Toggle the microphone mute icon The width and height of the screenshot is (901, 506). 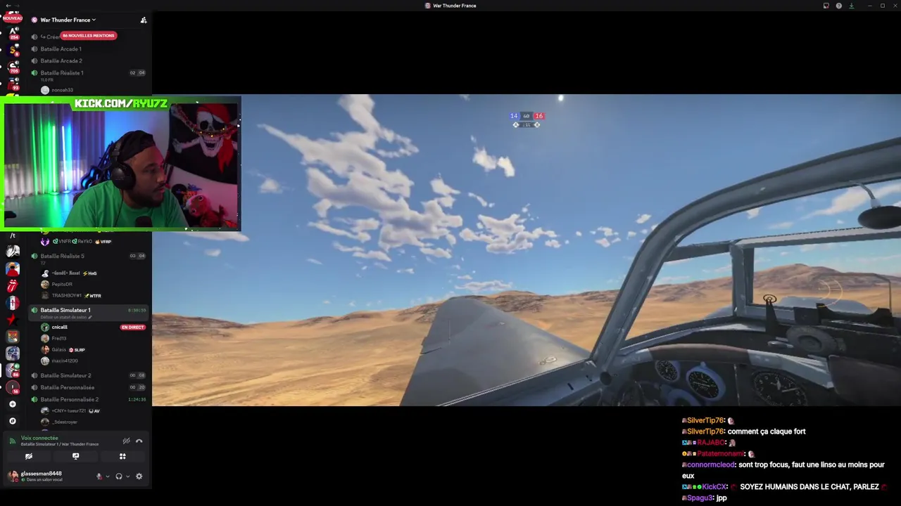coord(99,476)
